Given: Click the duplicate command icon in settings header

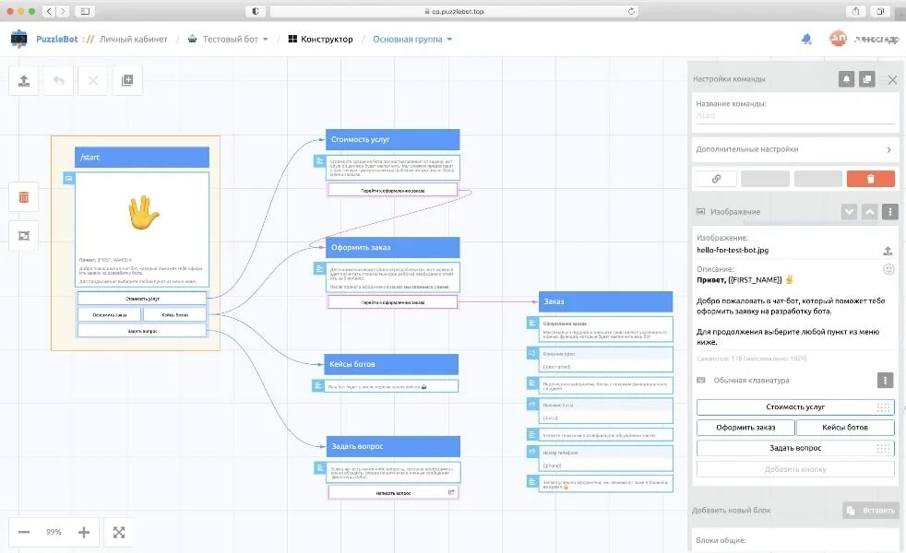Looking at the screenshot, I should coord(866,79).
